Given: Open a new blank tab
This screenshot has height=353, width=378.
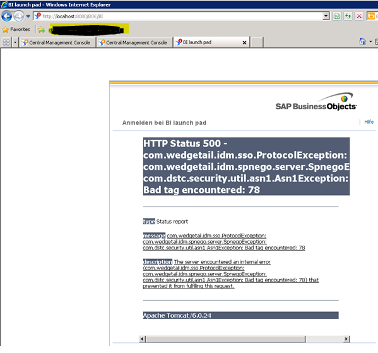Looking at the screenshot, I should click(x=257, y=42).
